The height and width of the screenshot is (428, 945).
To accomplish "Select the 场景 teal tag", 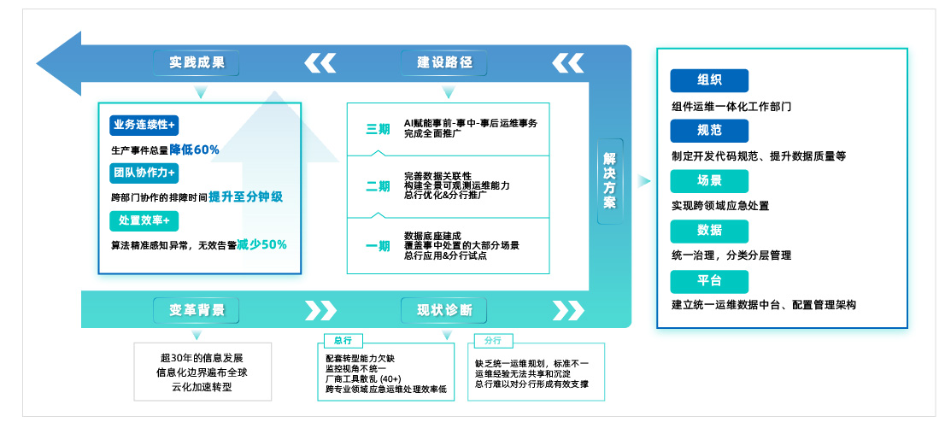I will pyautogui.click(x=709, y=181).
